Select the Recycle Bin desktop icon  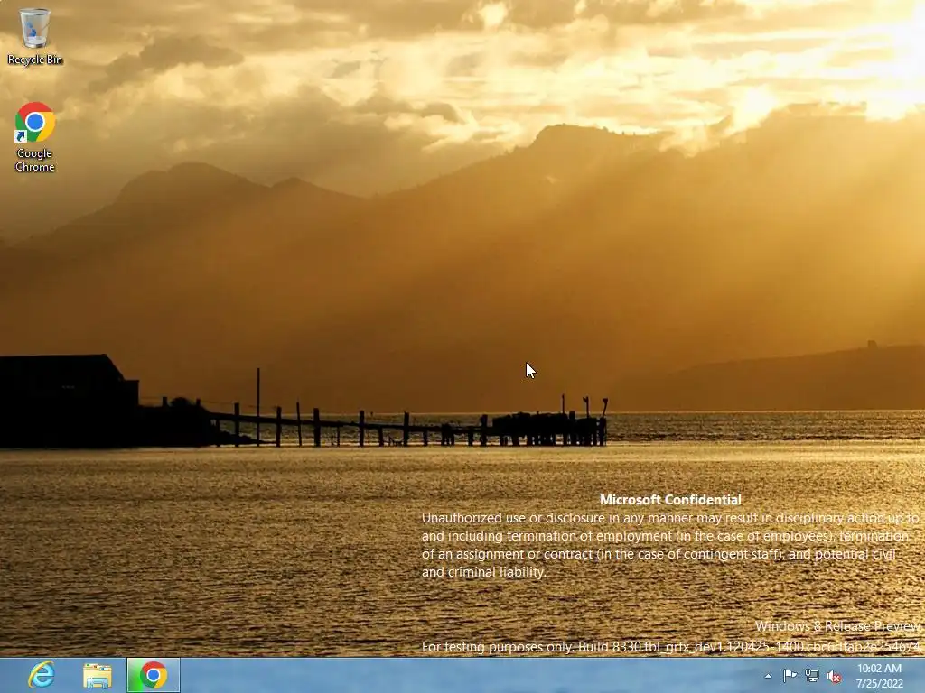pyautogui.click(x=35, y=36)
